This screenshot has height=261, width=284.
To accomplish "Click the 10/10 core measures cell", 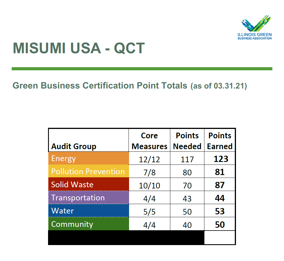I will pos(150,184).
